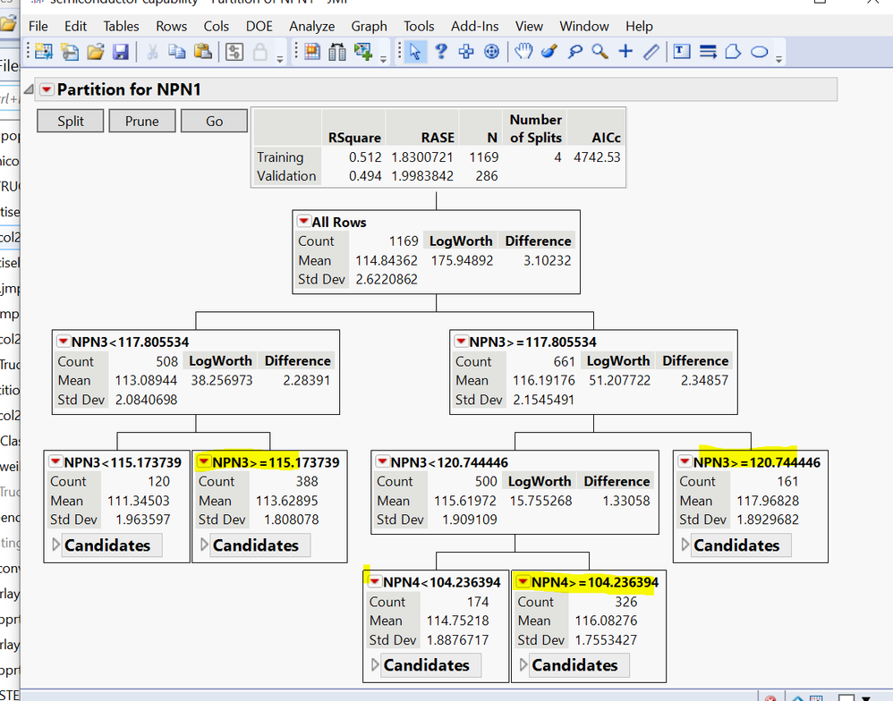The width and height of the screenshot is (893, 701).
Task: Click the Open folder icon
Action: (95, 52)
